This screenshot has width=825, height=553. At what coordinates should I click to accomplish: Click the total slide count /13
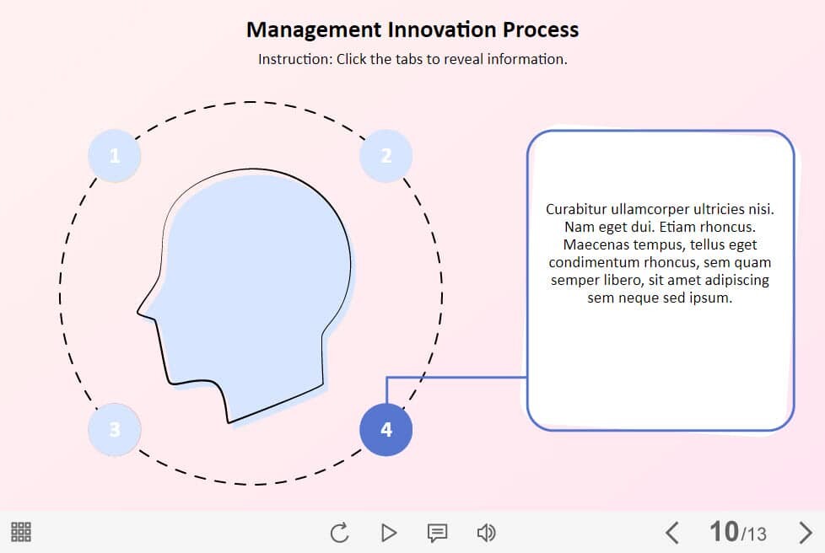tap(754, 534)
